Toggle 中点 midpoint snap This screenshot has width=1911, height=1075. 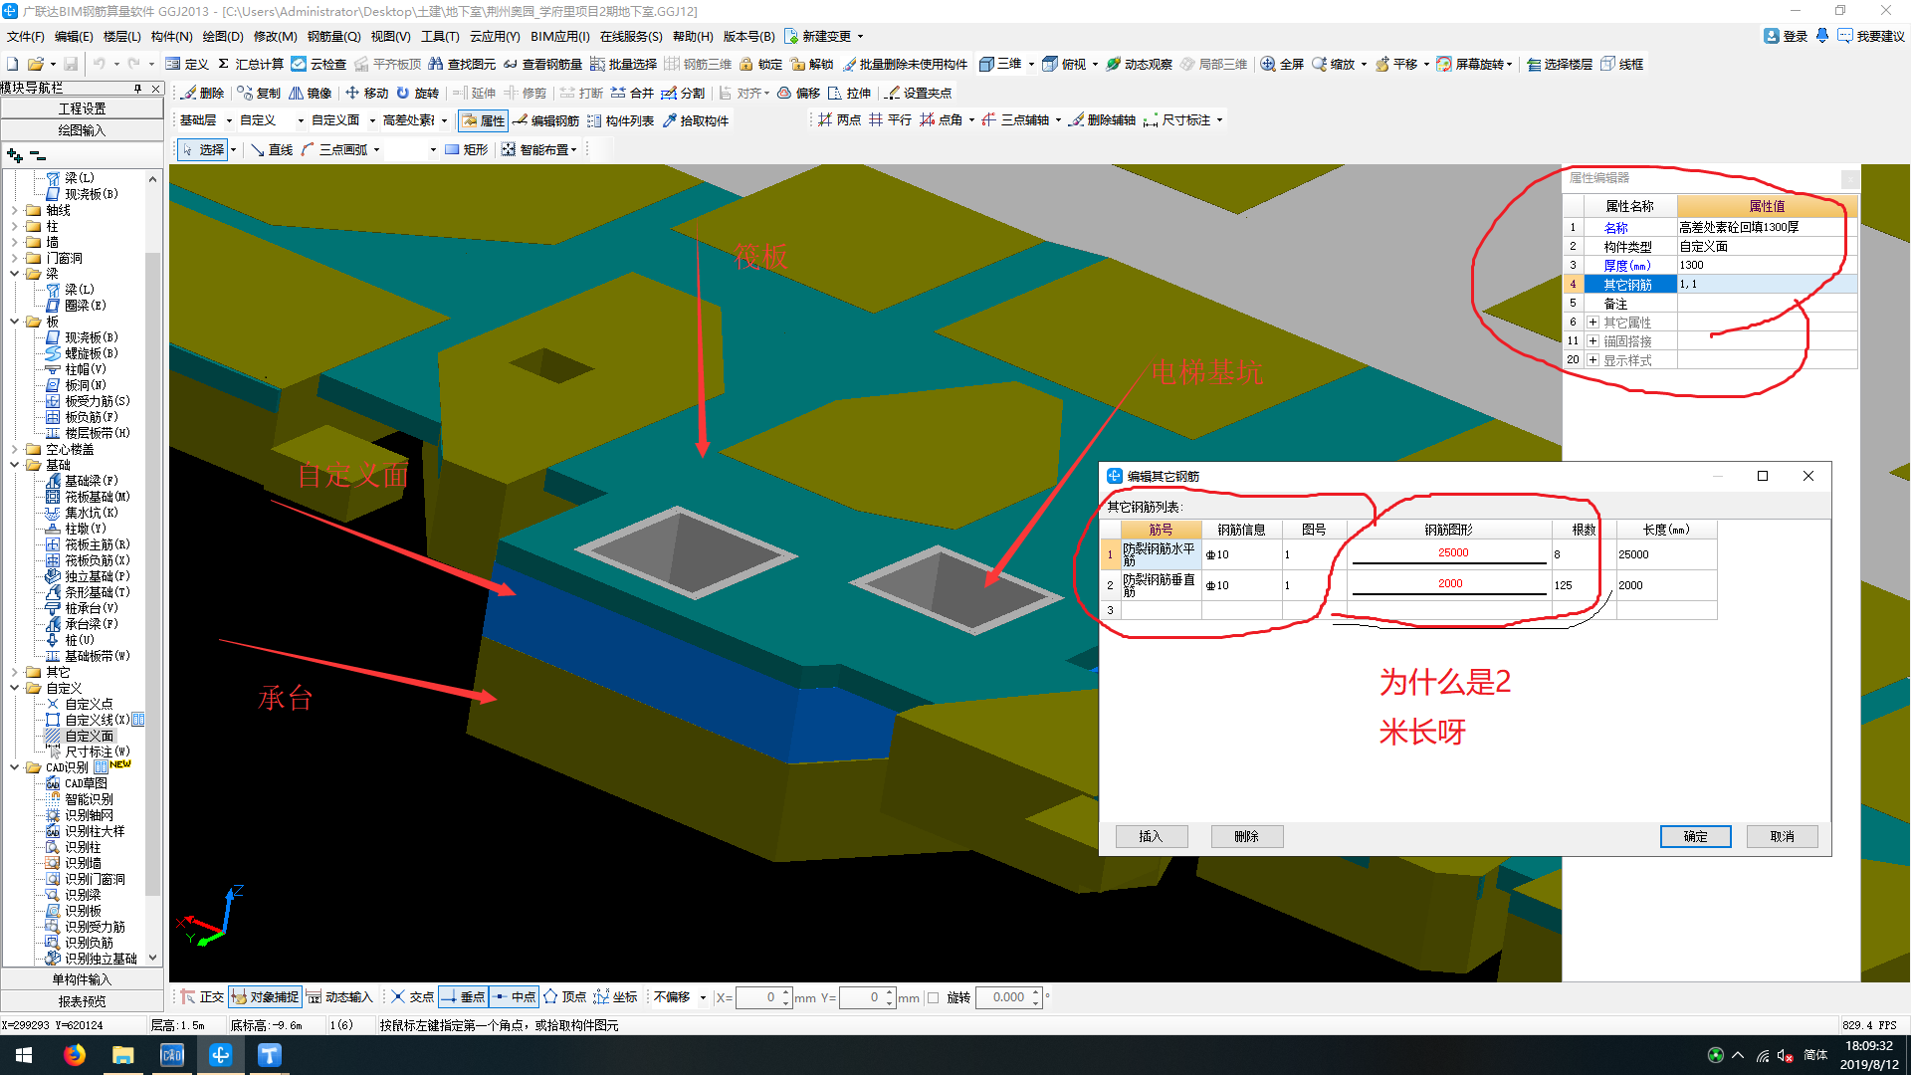(x=515, y=996)
